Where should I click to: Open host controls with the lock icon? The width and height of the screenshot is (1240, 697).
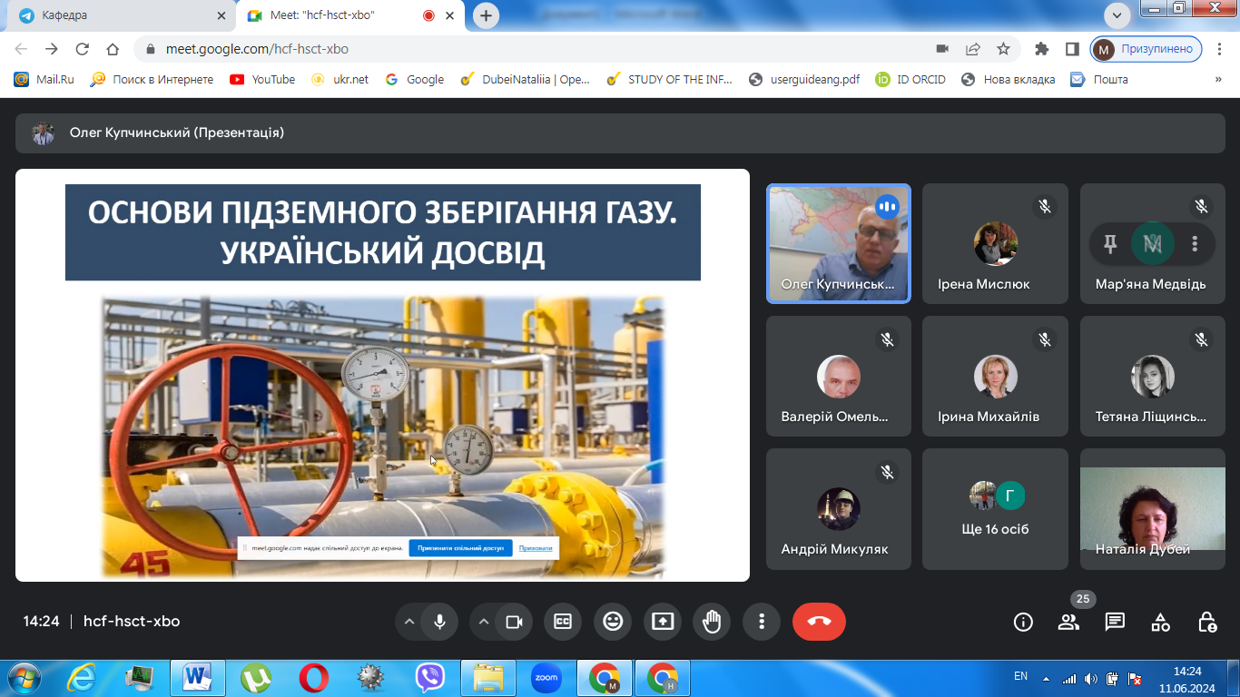[1206, 622]
